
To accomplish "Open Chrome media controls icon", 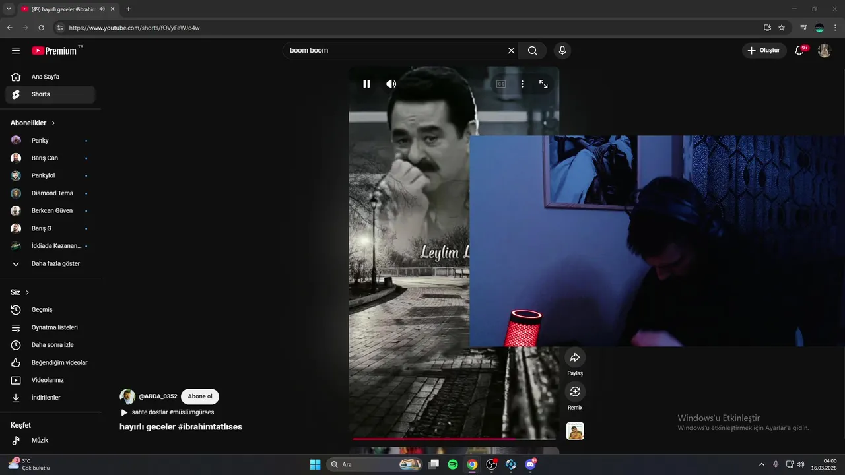I will tap(803, 28).
